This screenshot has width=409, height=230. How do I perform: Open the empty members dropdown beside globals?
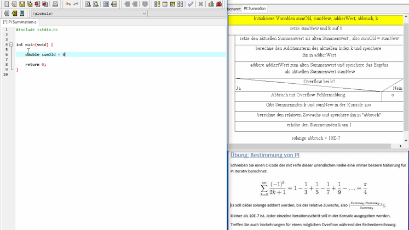click(x=186, y=14)
